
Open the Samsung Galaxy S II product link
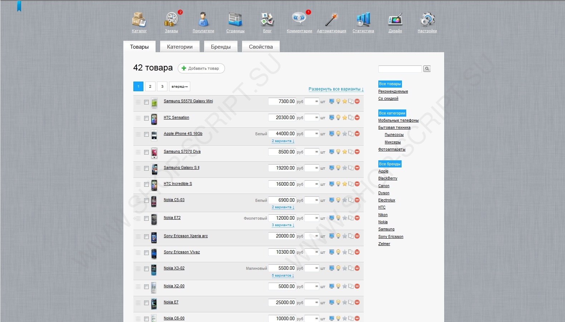(x=181, y=168)
